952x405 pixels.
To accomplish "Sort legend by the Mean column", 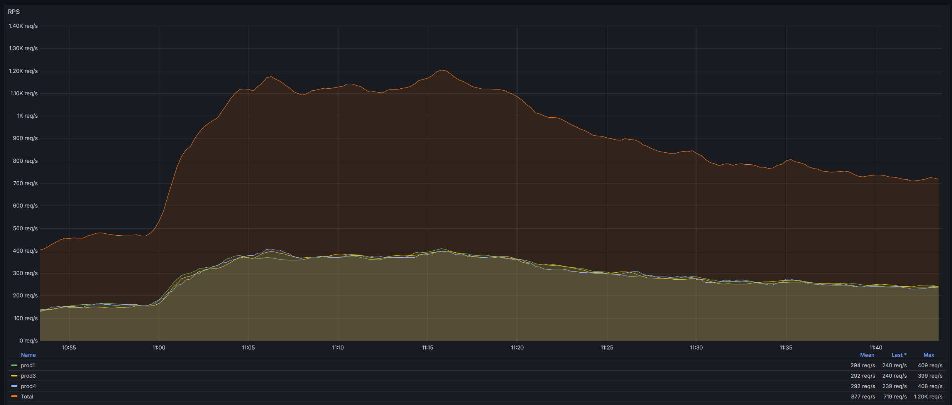I will (867, 355).
